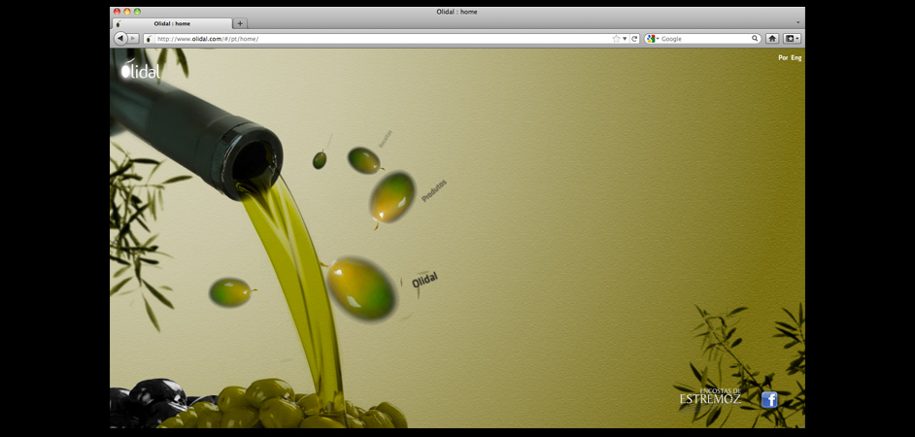Image resolution: width=915 pixels, height=437 pixels.
Task: Open the Facebook icon link
Action: tap(769, 399)
